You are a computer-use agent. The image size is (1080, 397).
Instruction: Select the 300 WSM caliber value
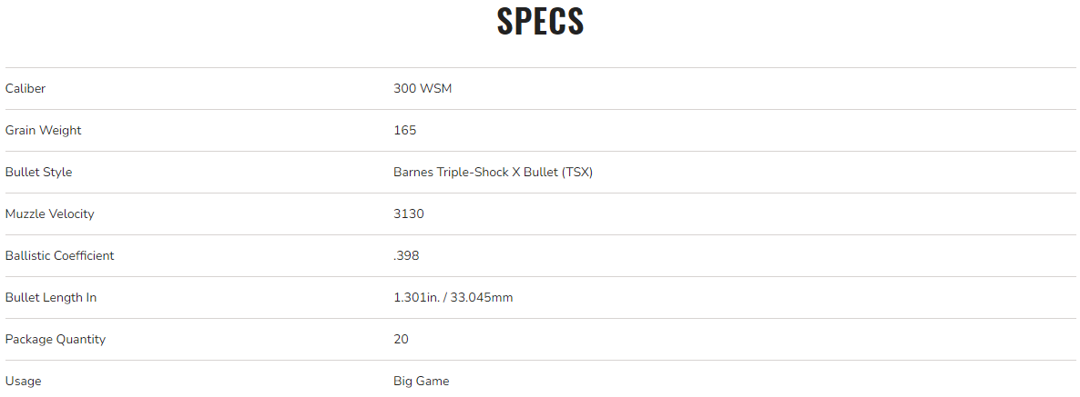pos(422,89)
